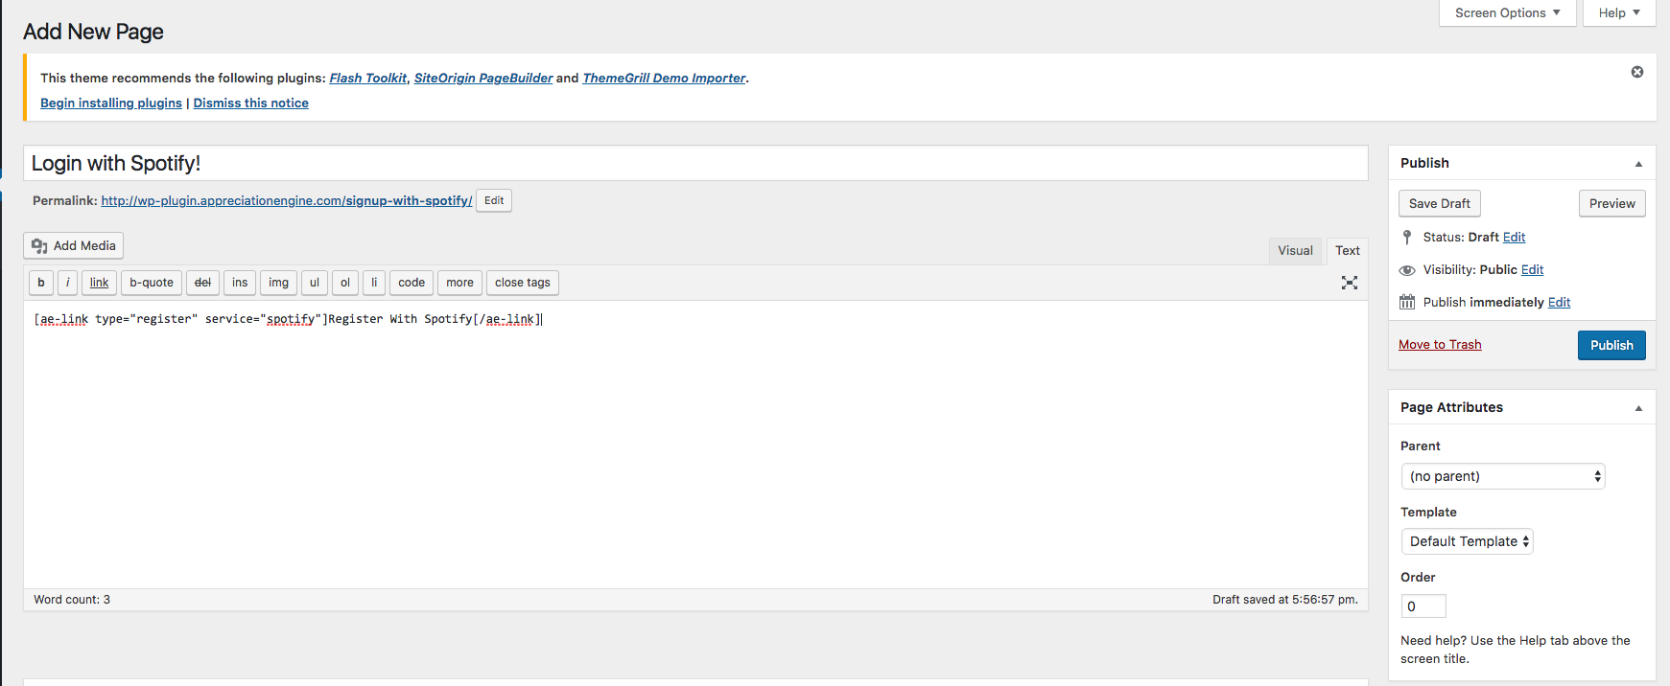Insert an image tag with img button
Image resolution: width=1670 pixels, height=686 pixels.
pyautogui.click(x=279, y=283)
